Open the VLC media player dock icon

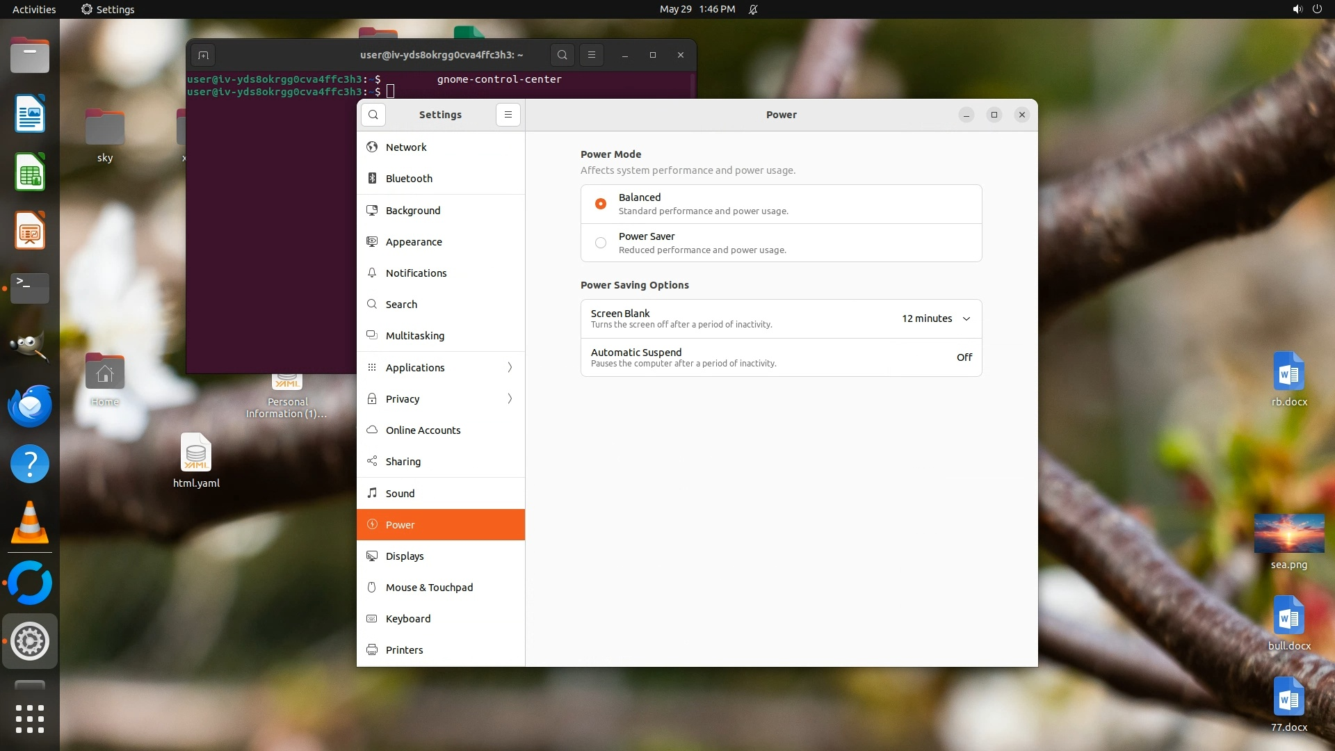pos(30,523)
